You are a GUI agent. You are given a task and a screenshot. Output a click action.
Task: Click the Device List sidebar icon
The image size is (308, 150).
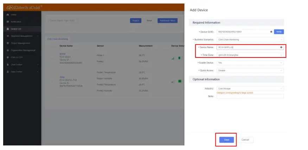coord(8,29)
